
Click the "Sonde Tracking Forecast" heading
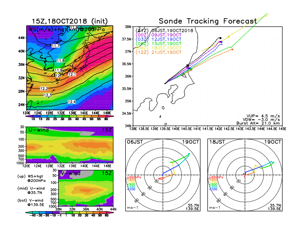point(208,21)
